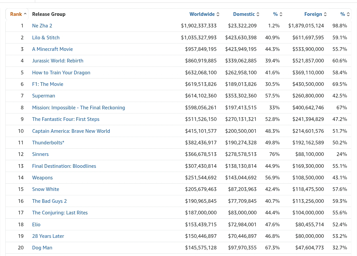Open the Ne Zha 2 link

(x=42, y=25)
